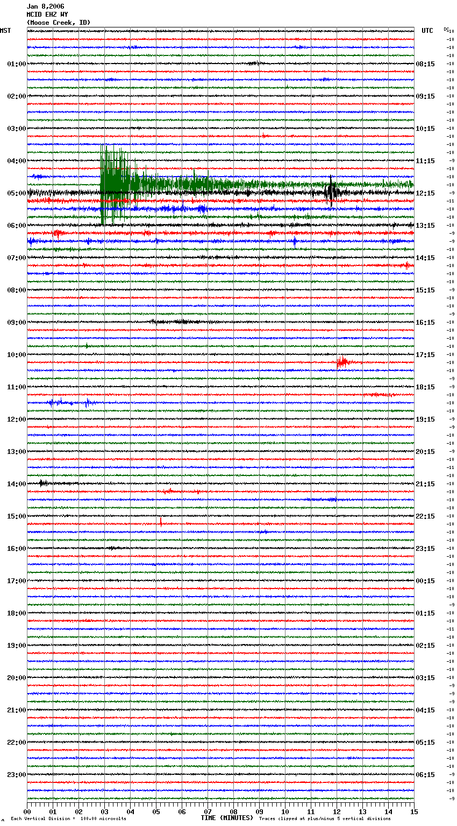Screen dimensions: 457x826
Task: Click the "21:15" UTC time label
Action: coord(425,484)
